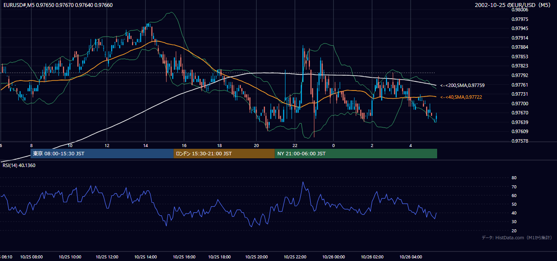
Task: Click the 10/25 22:00 time axis label
Action: click(x=295, y=257)
